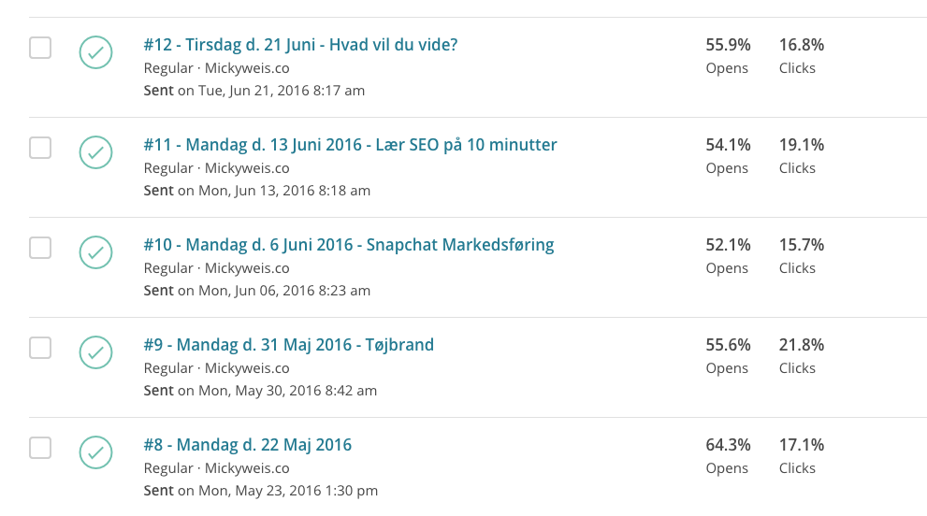Click the 64.3% Opens stat for #8
Screen dimensions: 927x516
tap(728, 455)
